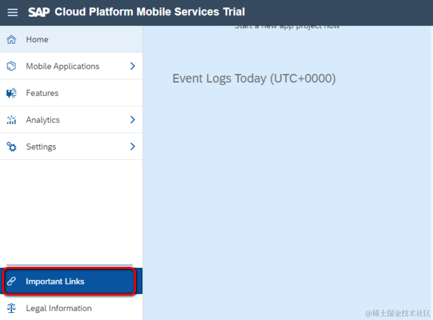Select the Analytics menu entry

[x=71, y=119]
